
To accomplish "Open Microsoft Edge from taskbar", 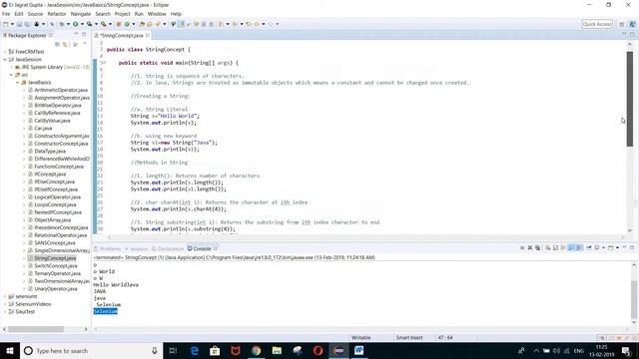I will 195,350.
